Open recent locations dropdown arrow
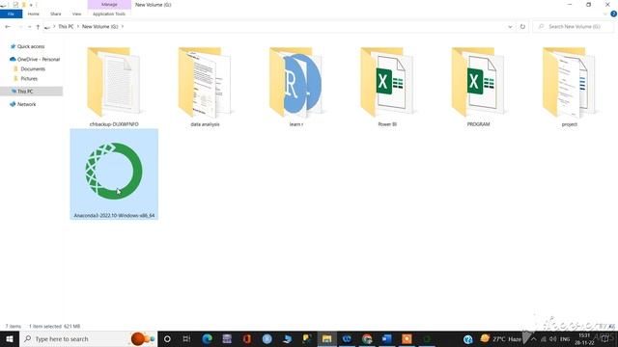 [29, 27]
